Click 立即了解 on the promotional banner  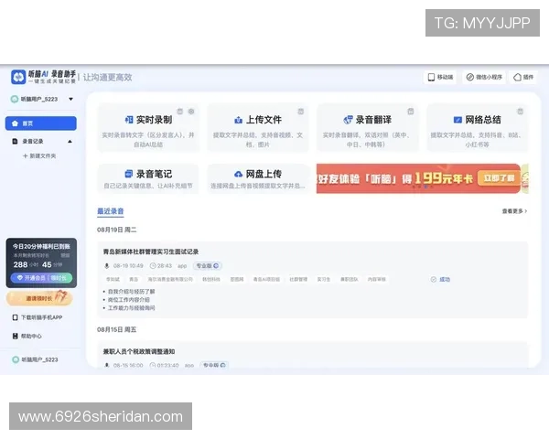(499, 178)
